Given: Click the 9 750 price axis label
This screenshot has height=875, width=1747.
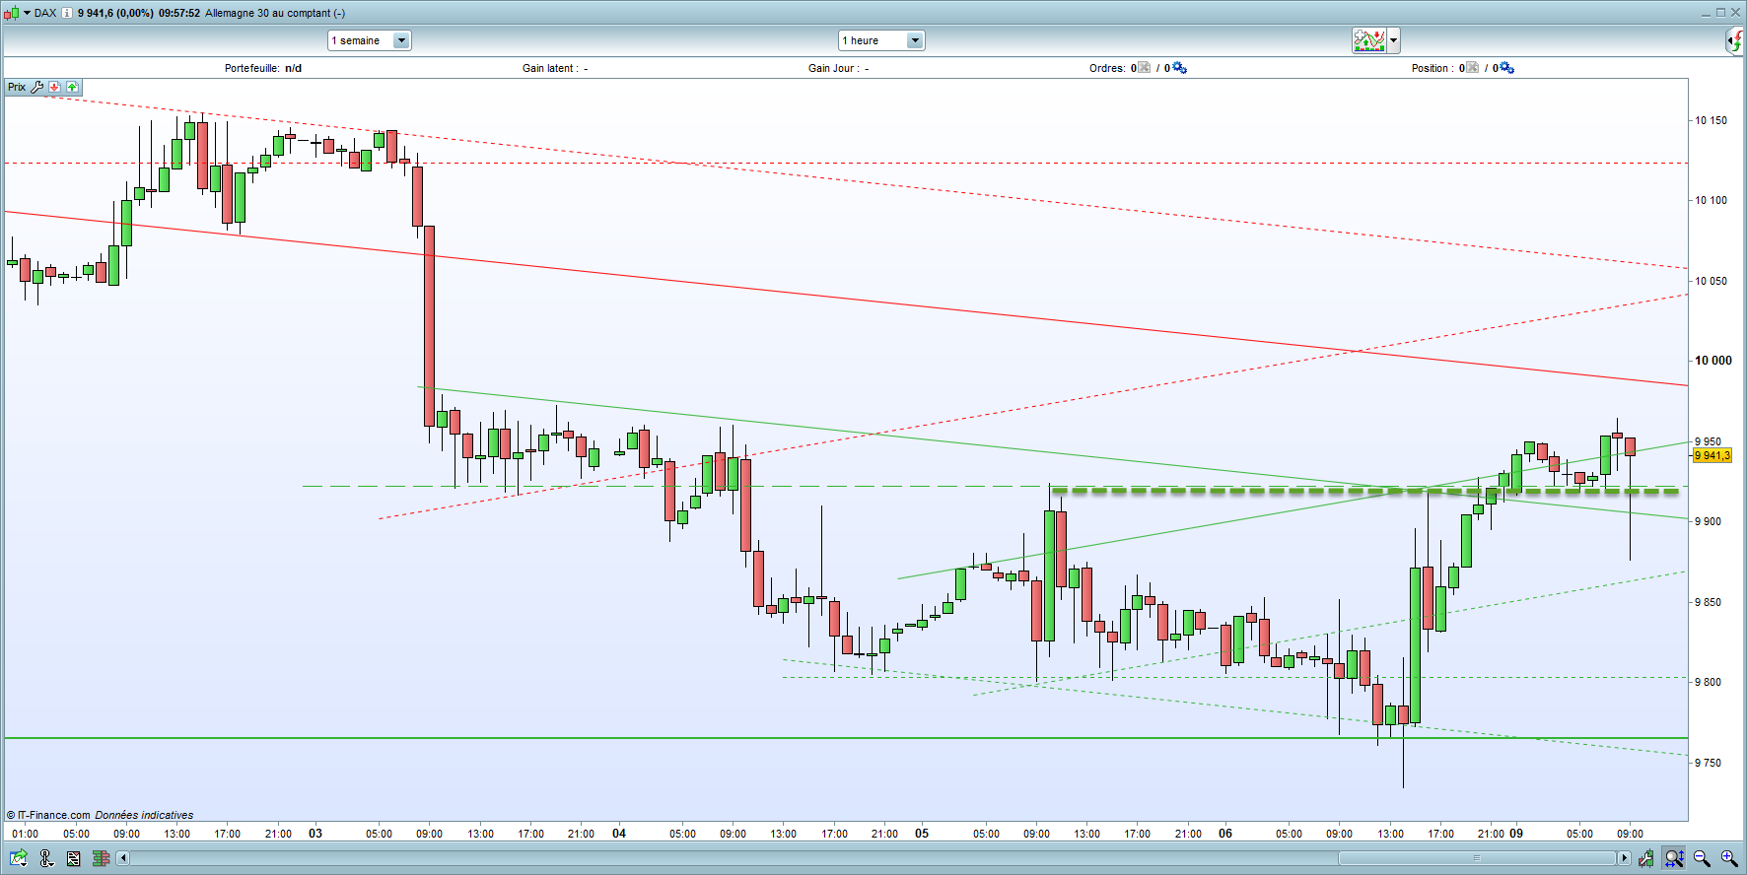Looking at the screenshot, I should coord(1709,763).
